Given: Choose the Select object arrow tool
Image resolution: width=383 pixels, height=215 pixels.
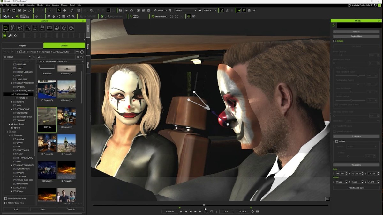Looking at the screenshot, I should pos(59,10).
